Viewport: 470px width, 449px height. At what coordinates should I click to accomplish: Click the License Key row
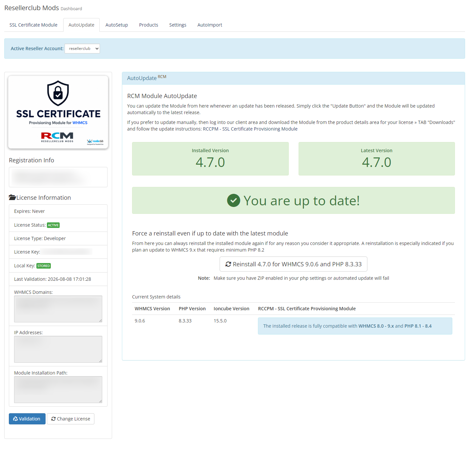(58, 252)
